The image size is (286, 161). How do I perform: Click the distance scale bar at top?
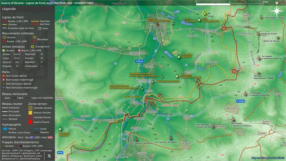230,4
